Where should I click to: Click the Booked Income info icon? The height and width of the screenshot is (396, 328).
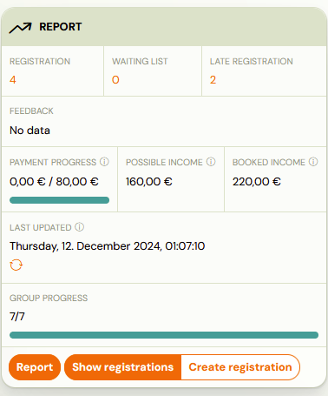[313, 162]
